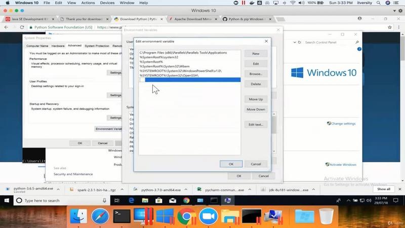This screenshot has height=228, width=405.
Task: Cancel the Edit environment variable dialog
Action: [x=256, y=164]
